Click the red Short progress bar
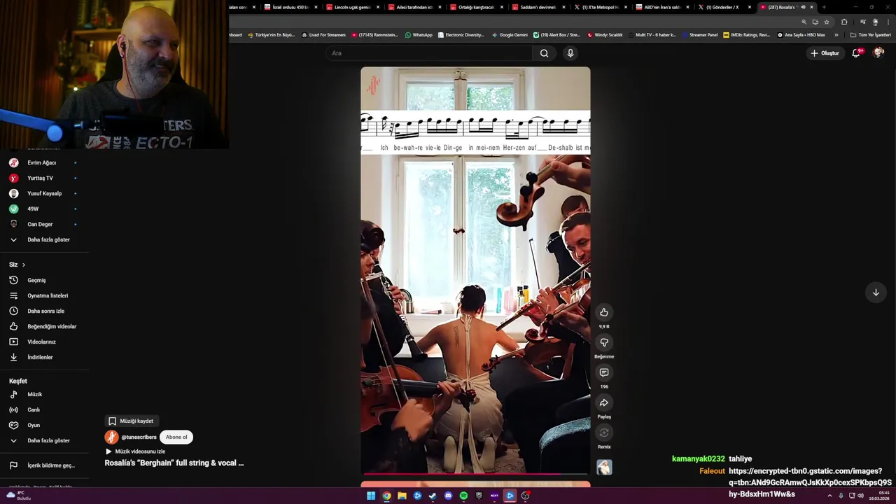This screenshot has height=504, width=896. (475, 474)
